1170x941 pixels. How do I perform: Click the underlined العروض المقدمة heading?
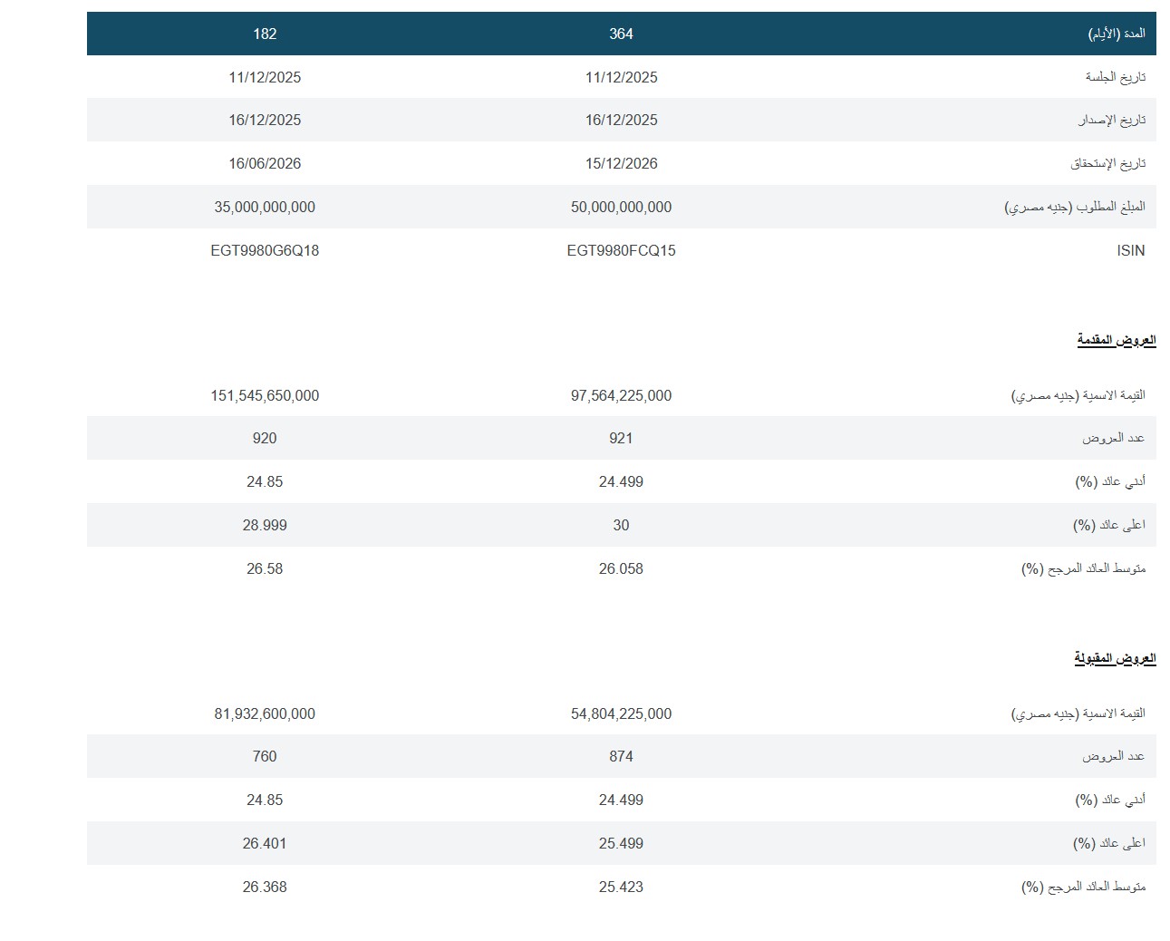1116,340
